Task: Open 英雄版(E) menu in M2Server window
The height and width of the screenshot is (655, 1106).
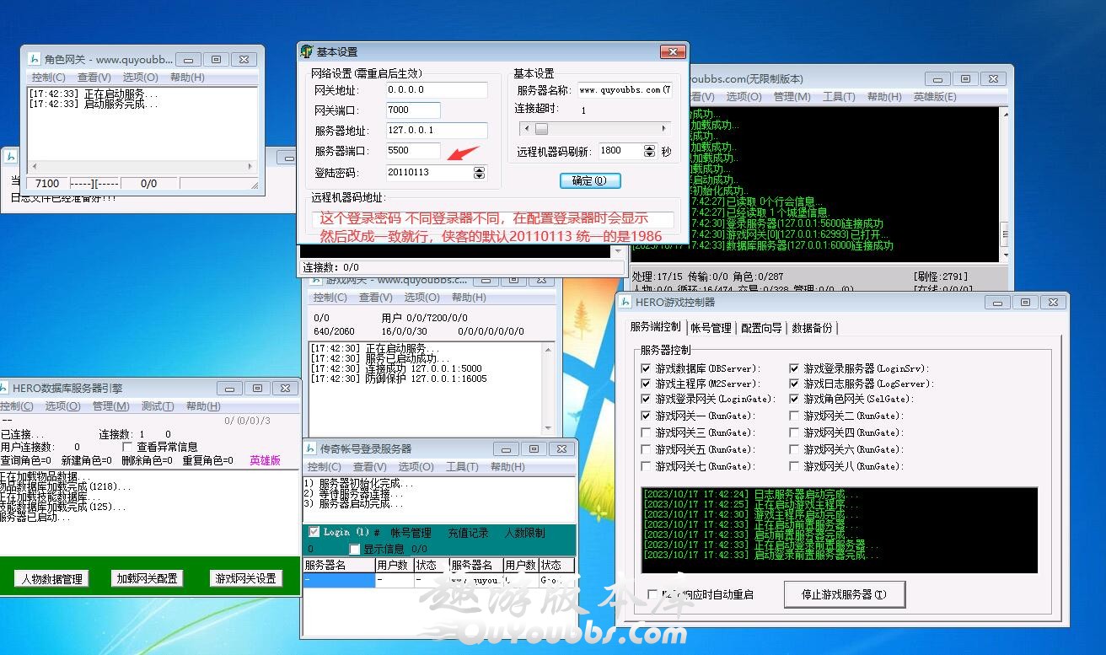Action: [x=935, y=97]
